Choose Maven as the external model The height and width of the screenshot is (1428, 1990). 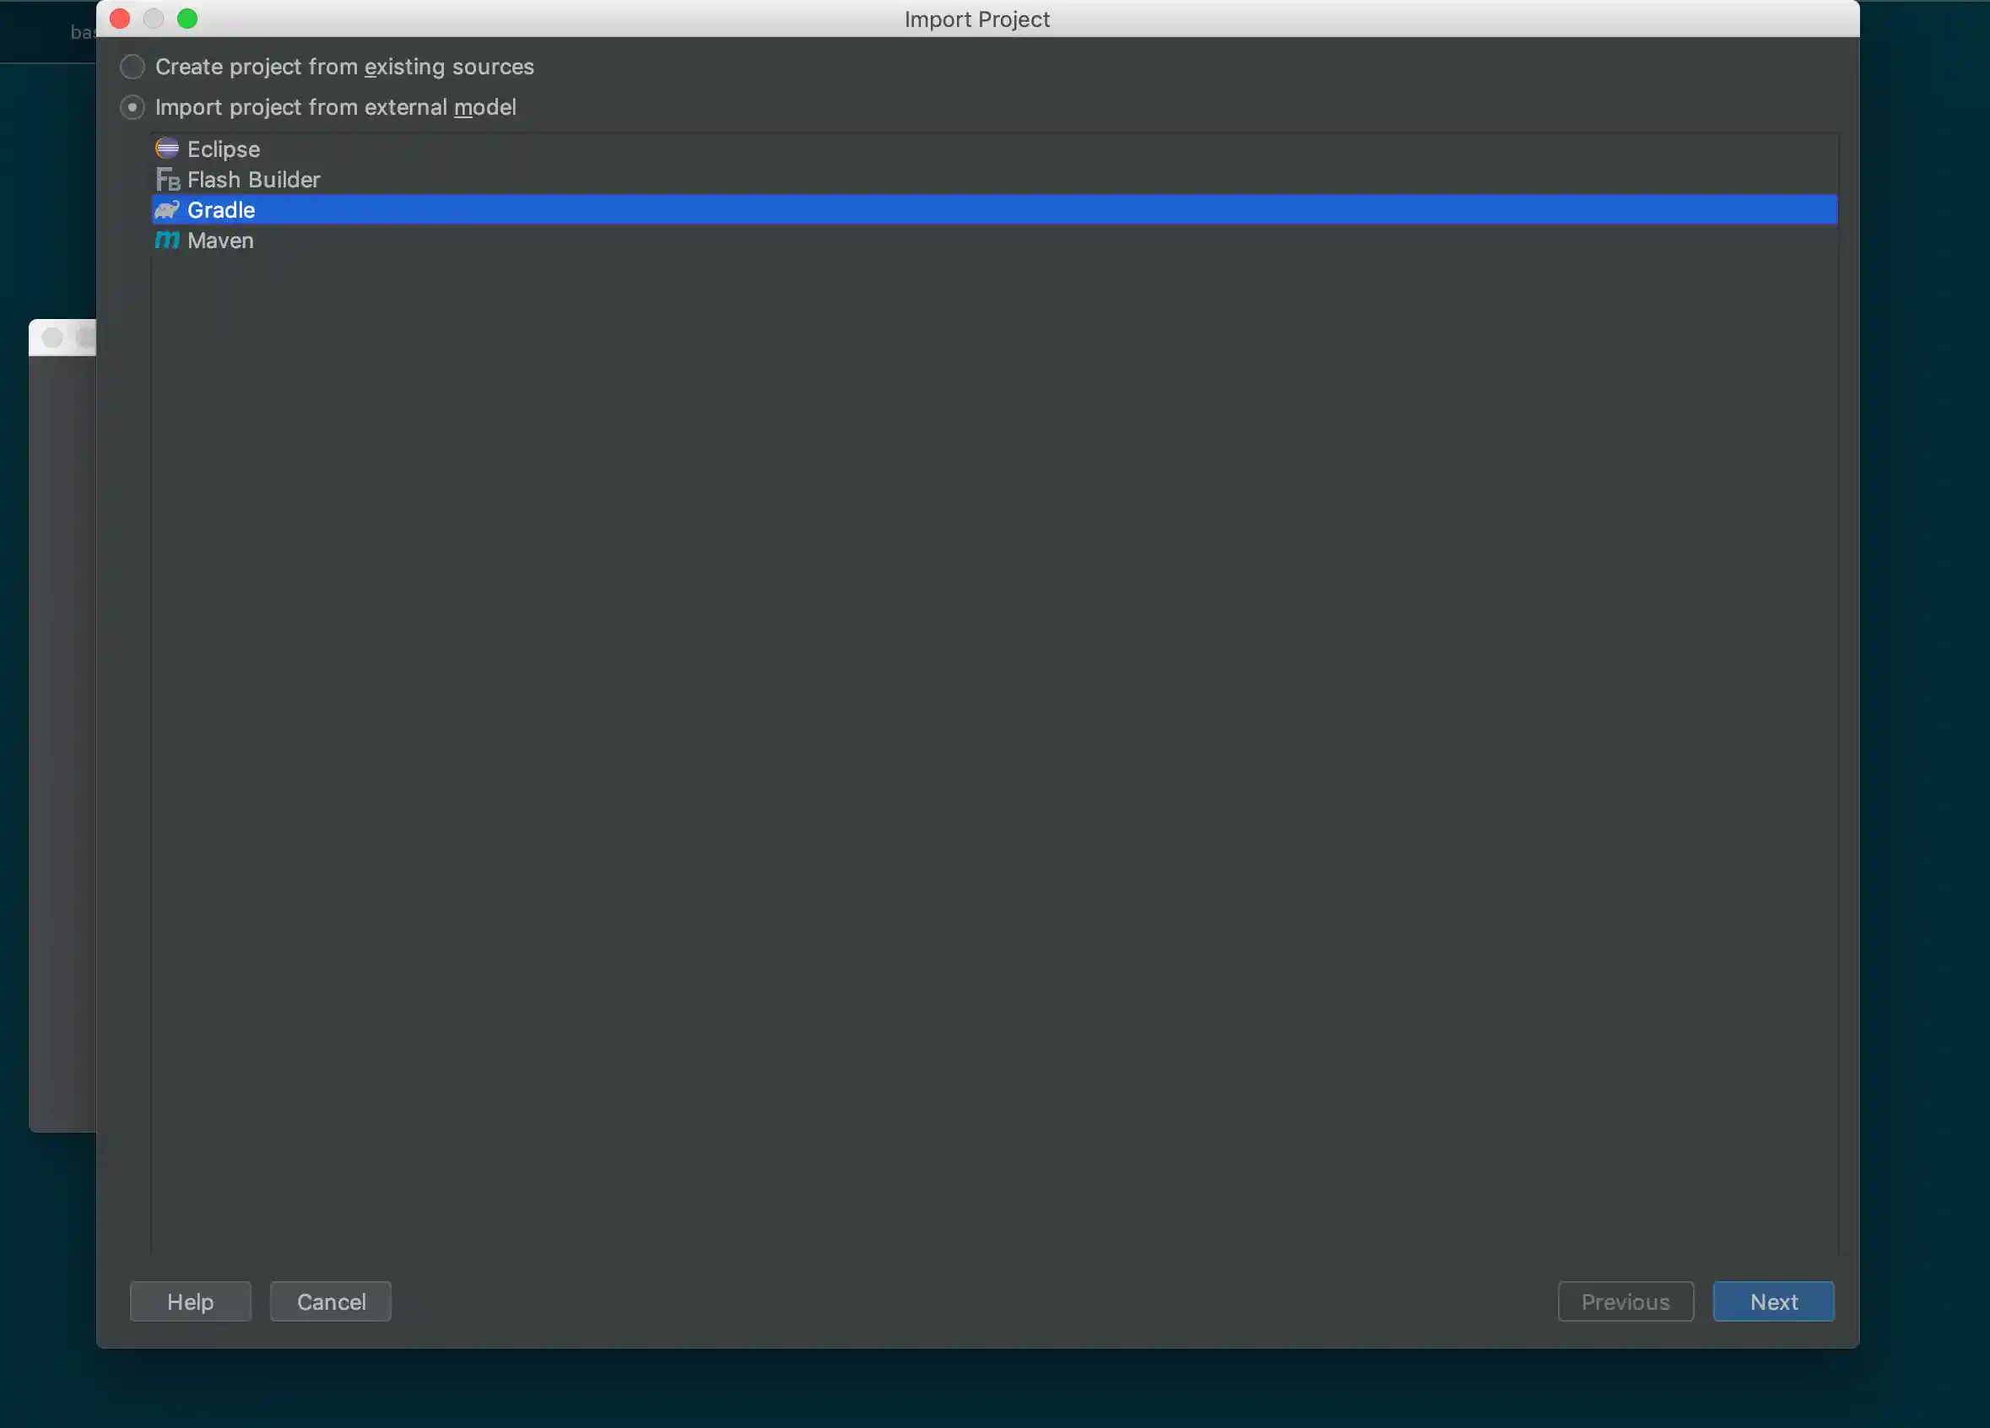pos(219,241)
